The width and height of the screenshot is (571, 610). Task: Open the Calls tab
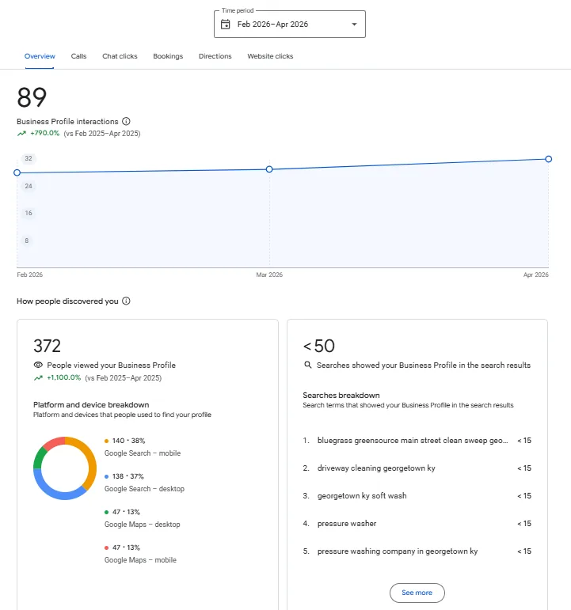[x=78, y=56]
